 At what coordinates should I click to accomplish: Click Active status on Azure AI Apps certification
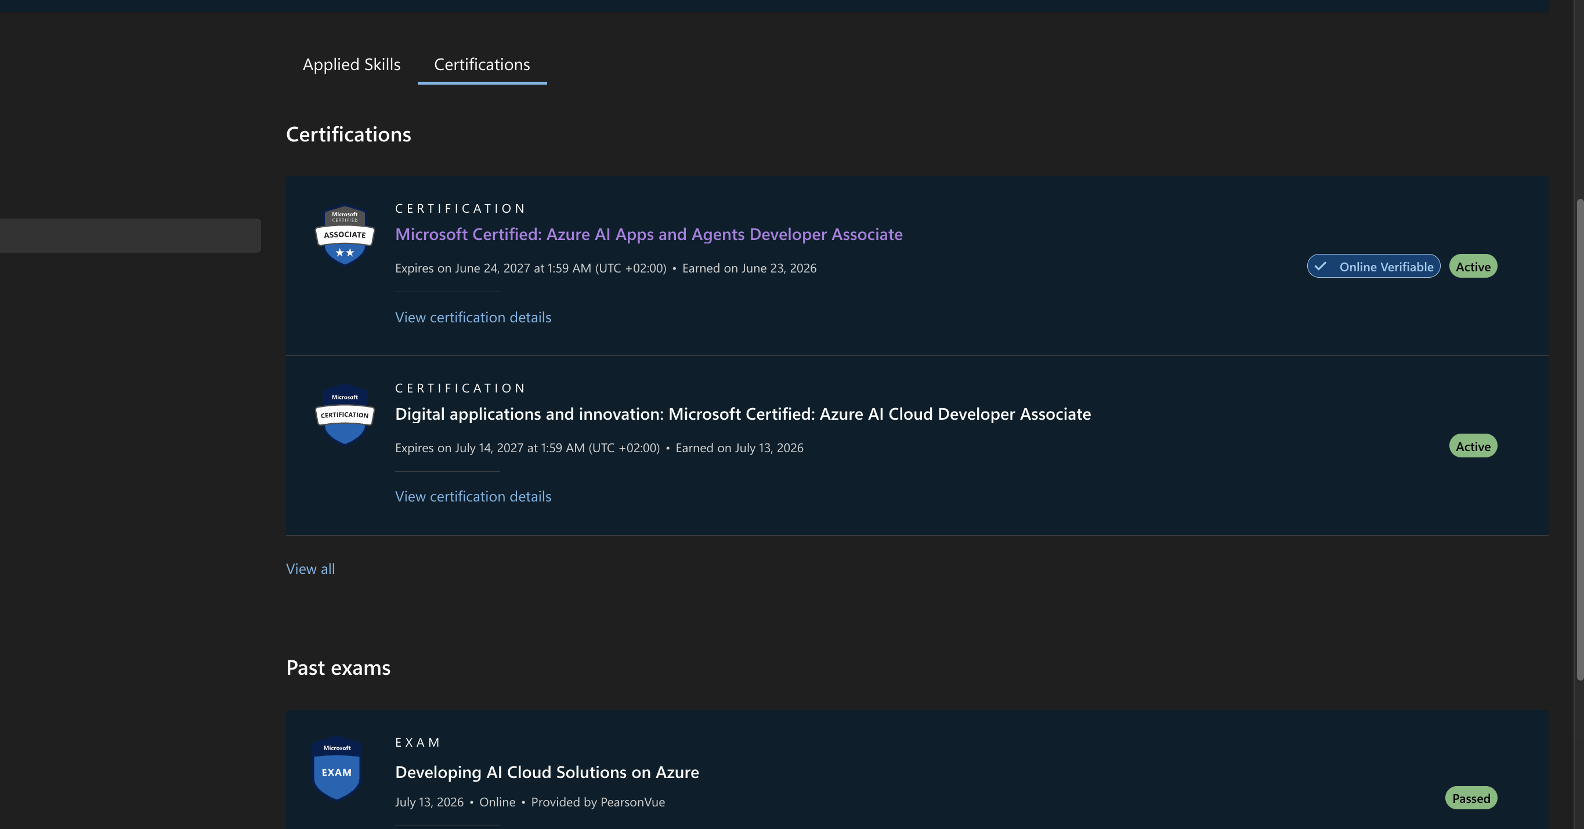pyautogui.click(x=1473, y=266)
